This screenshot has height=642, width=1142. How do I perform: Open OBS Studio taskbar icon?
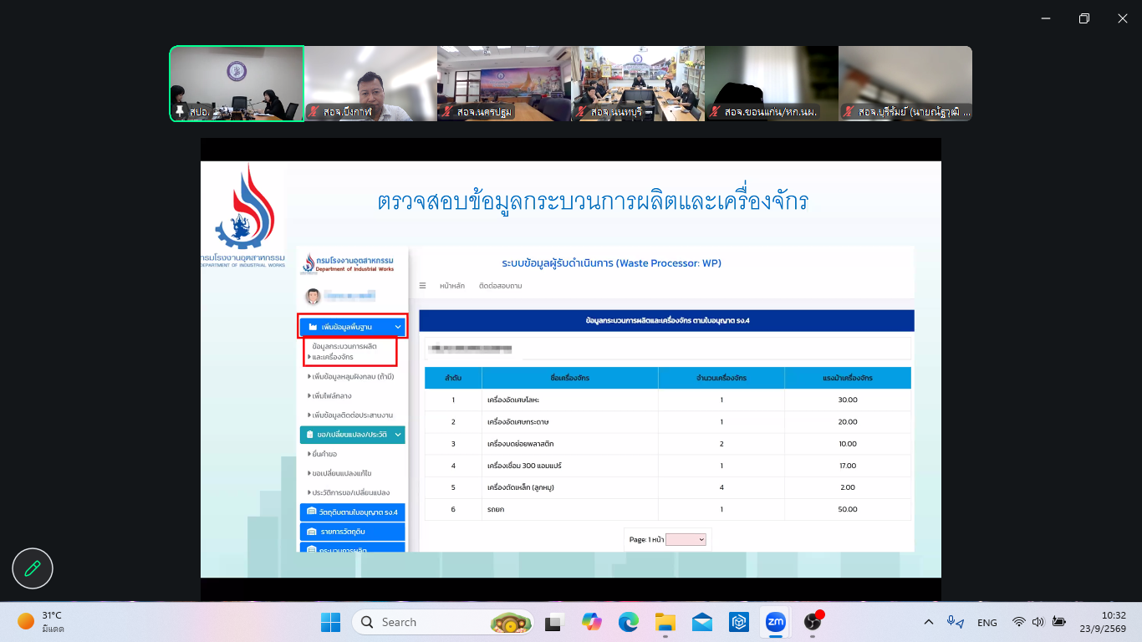[813, 622]
